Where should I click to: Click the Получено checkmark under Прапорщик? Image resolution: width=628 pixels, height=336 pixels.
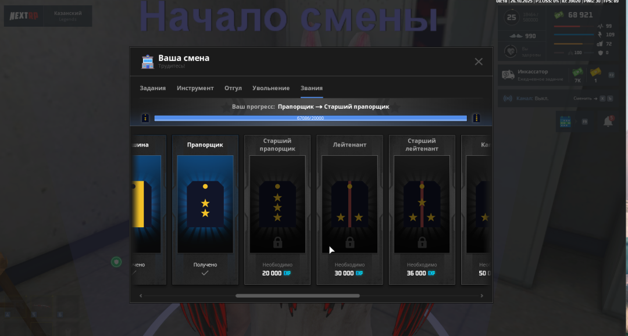point(205,273)
